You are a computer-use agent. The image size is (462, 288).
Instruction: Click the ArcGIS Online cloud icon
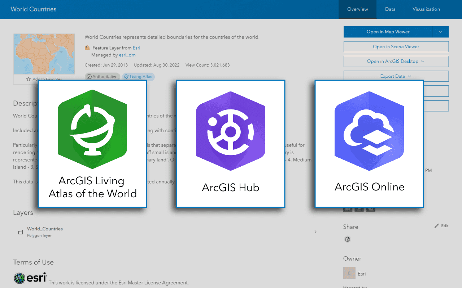[x=369, y=131]
